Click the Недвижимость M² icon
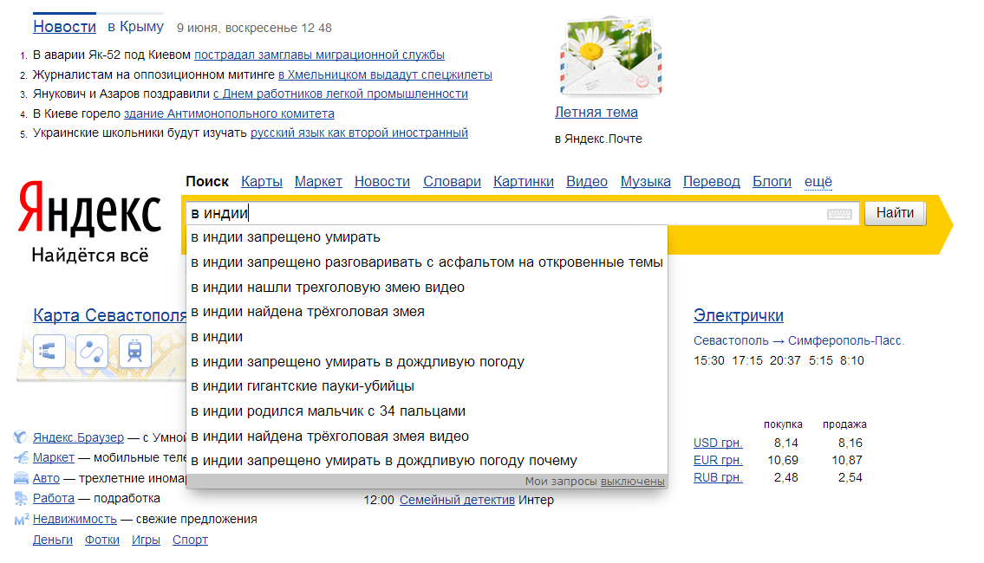This screenshot has height=563, width=984. [22, 519]
